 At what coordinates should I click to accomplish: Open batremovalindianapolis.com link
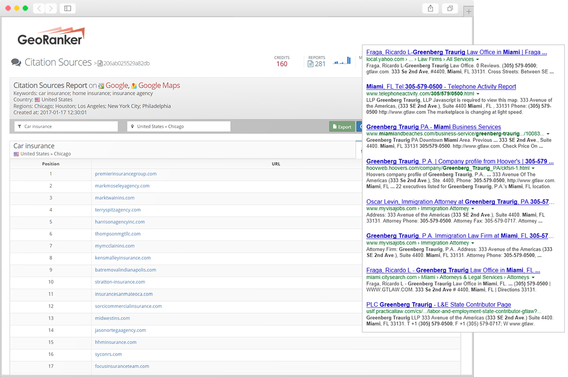[x=126, y=270]
